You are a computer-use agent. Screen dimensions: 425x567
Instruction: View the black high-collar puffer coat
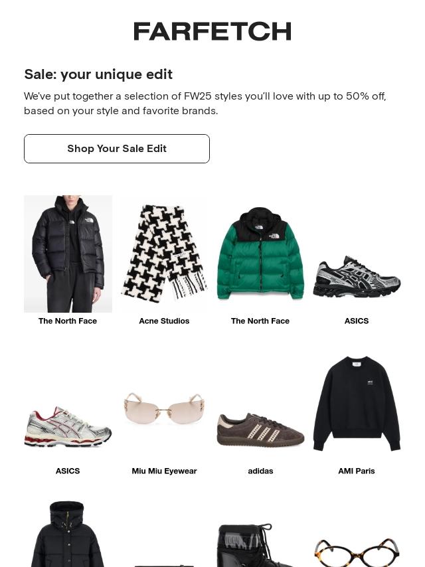pyautogui.click(x=68, y=534)
